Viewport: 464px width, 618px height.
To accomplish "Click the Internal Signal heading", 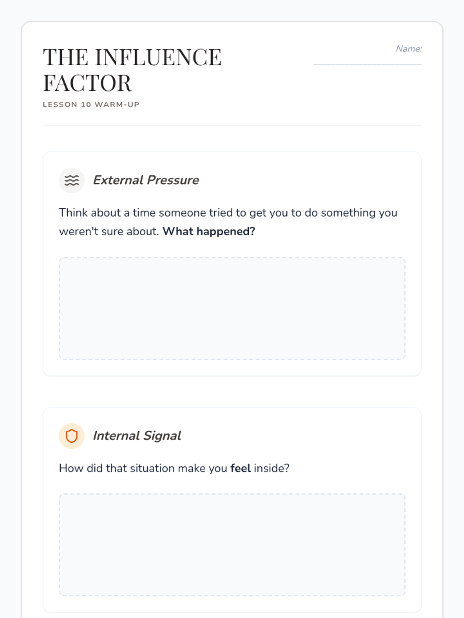I will [x=137, y=436].
